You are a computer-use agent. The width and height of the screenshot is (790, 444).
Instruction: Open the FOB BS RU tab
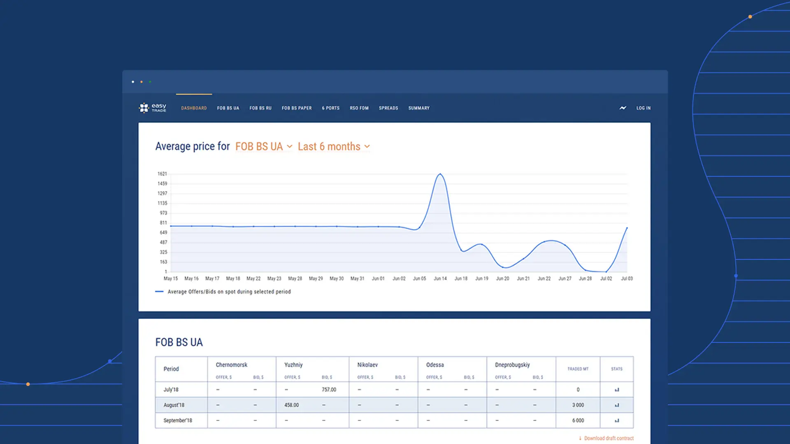[x=260, y=108]
